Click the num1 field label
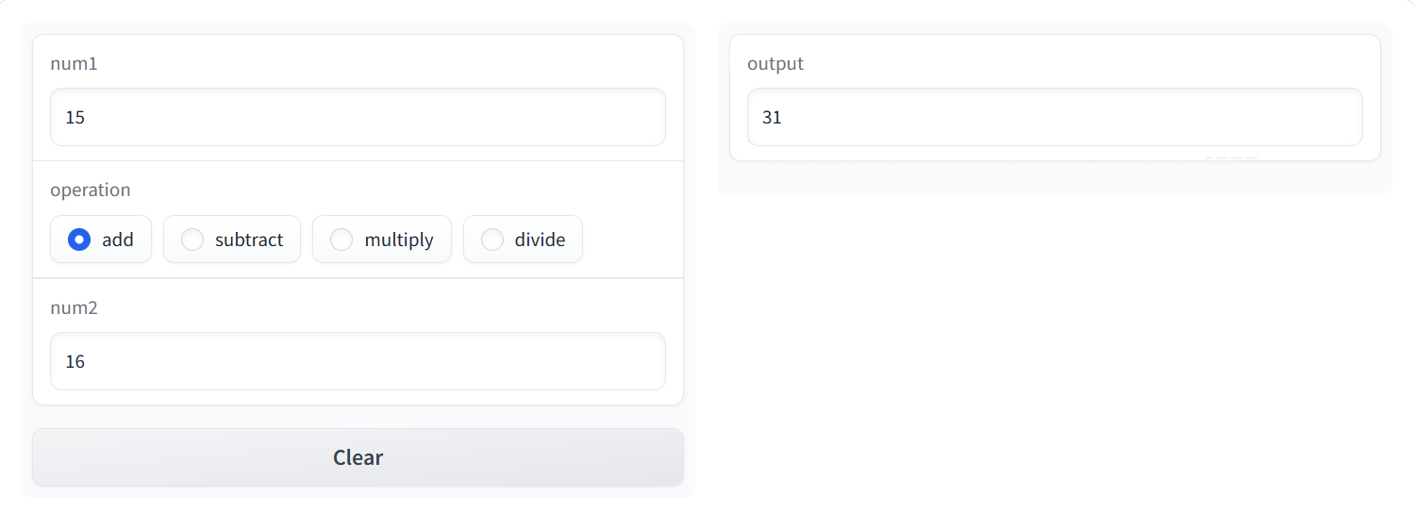This screenshot has height=512, width=1415. pos(74,64)
